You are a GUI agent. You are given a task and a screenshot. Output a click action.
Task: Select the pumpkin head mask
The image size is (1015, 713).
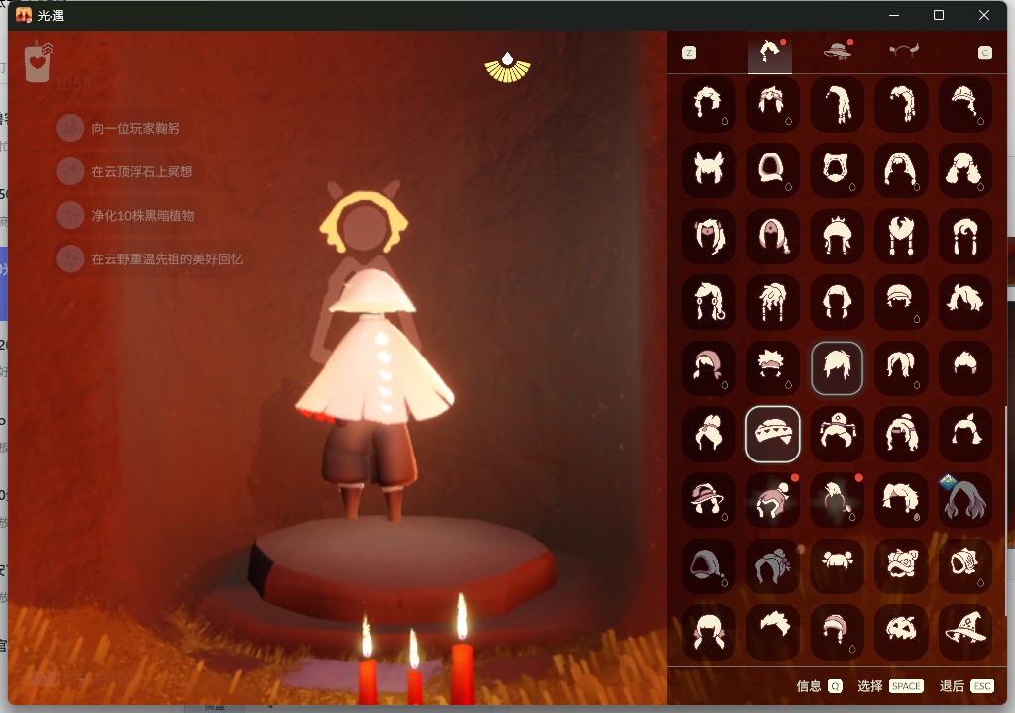pos(901,632)
